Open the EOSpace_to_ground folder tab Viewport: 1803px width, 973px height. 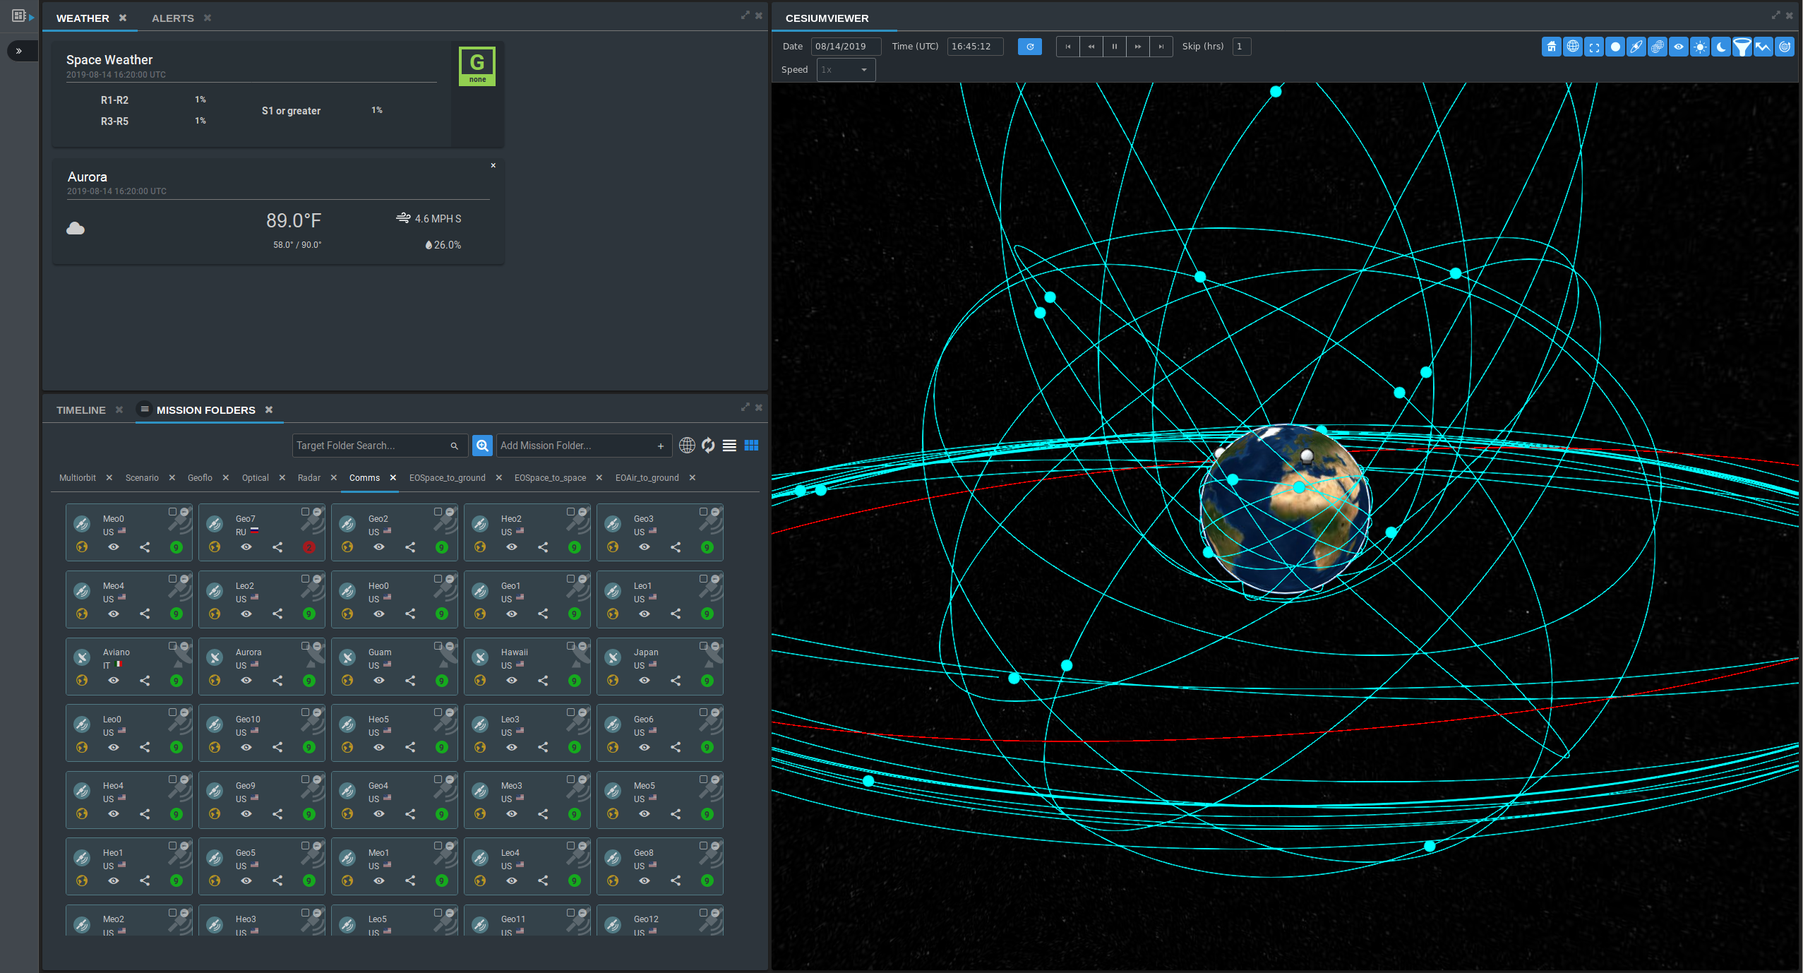point(447,478)
